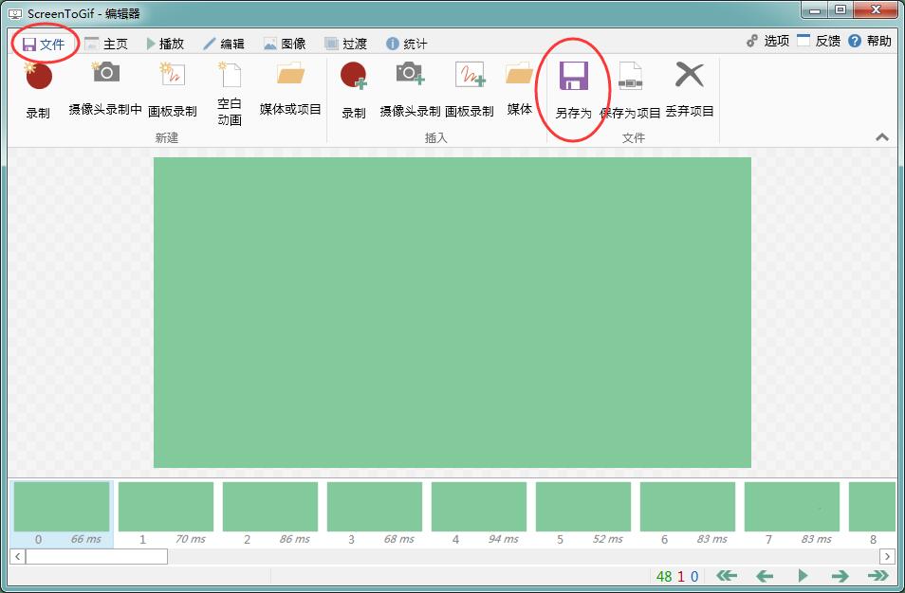Open 媒体或项目 folder icon
The image size is (905, 593).
click(290, 76)
